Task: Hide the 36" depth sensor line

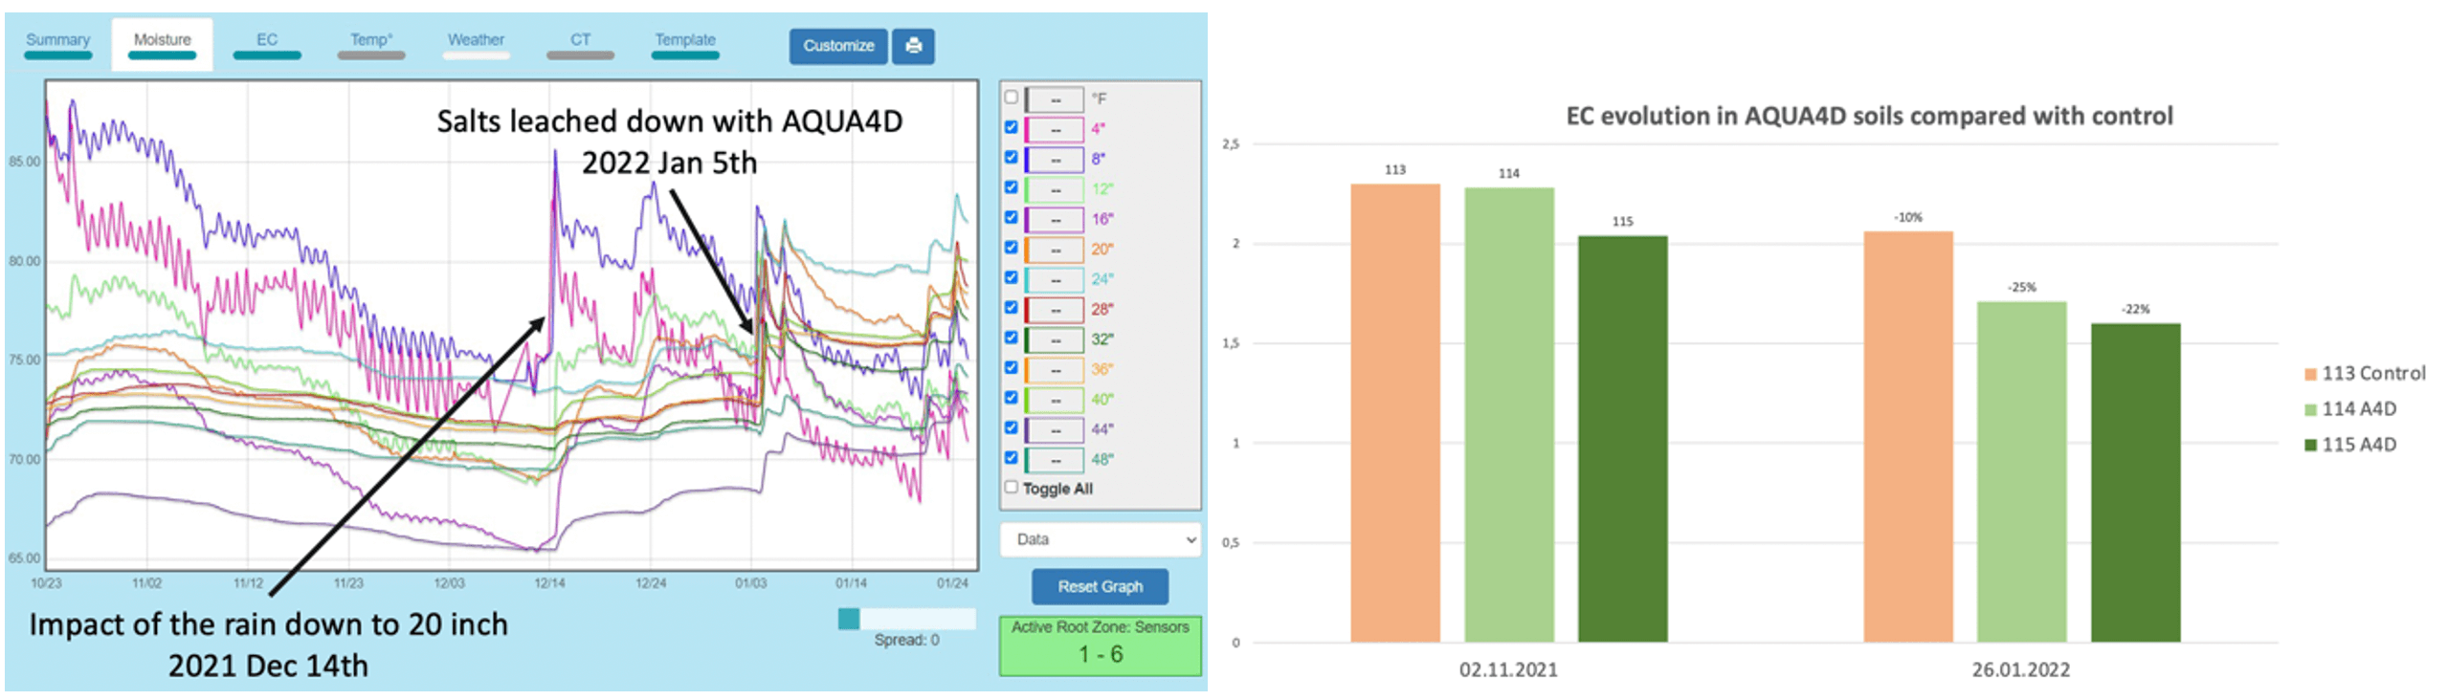Action: pyautogui.click(x=1011, y=368)
